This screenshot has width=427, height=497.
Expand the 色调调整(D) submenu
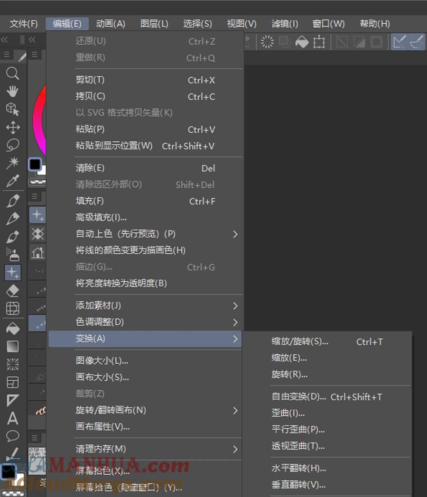(145, 322)
